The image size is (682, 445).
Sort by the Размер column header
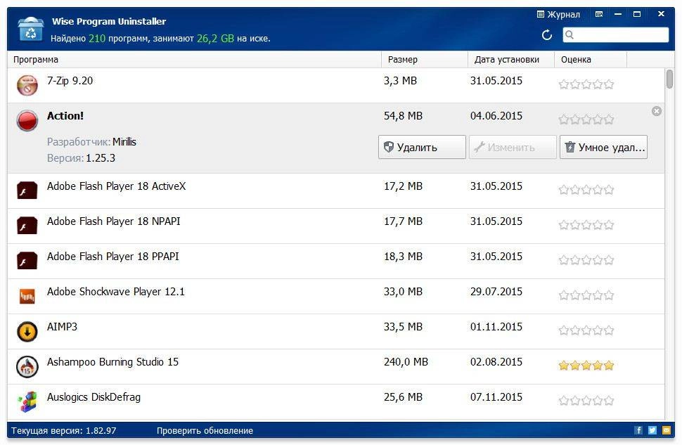pos(425,60)
